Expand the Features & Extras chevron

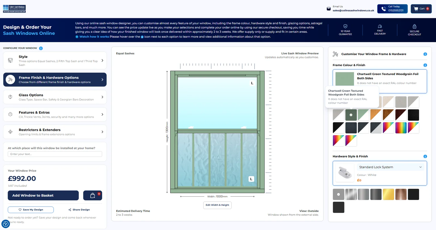pyautogui.click(x=102, y=114)
